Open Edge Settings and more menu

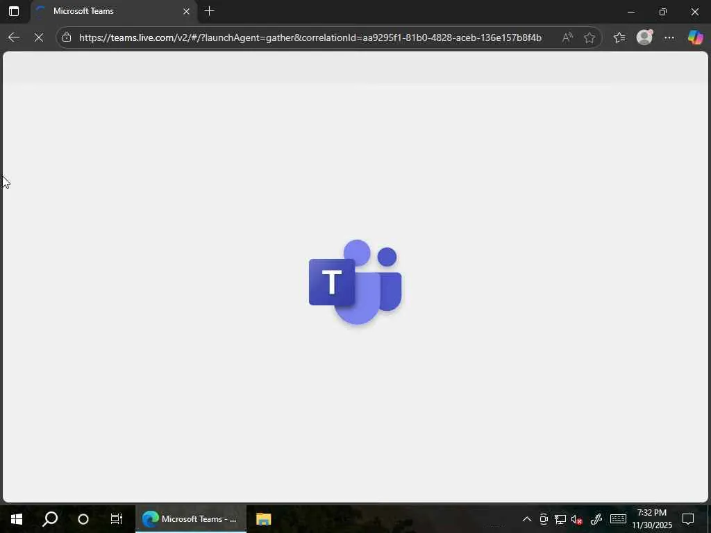point(669,37)
